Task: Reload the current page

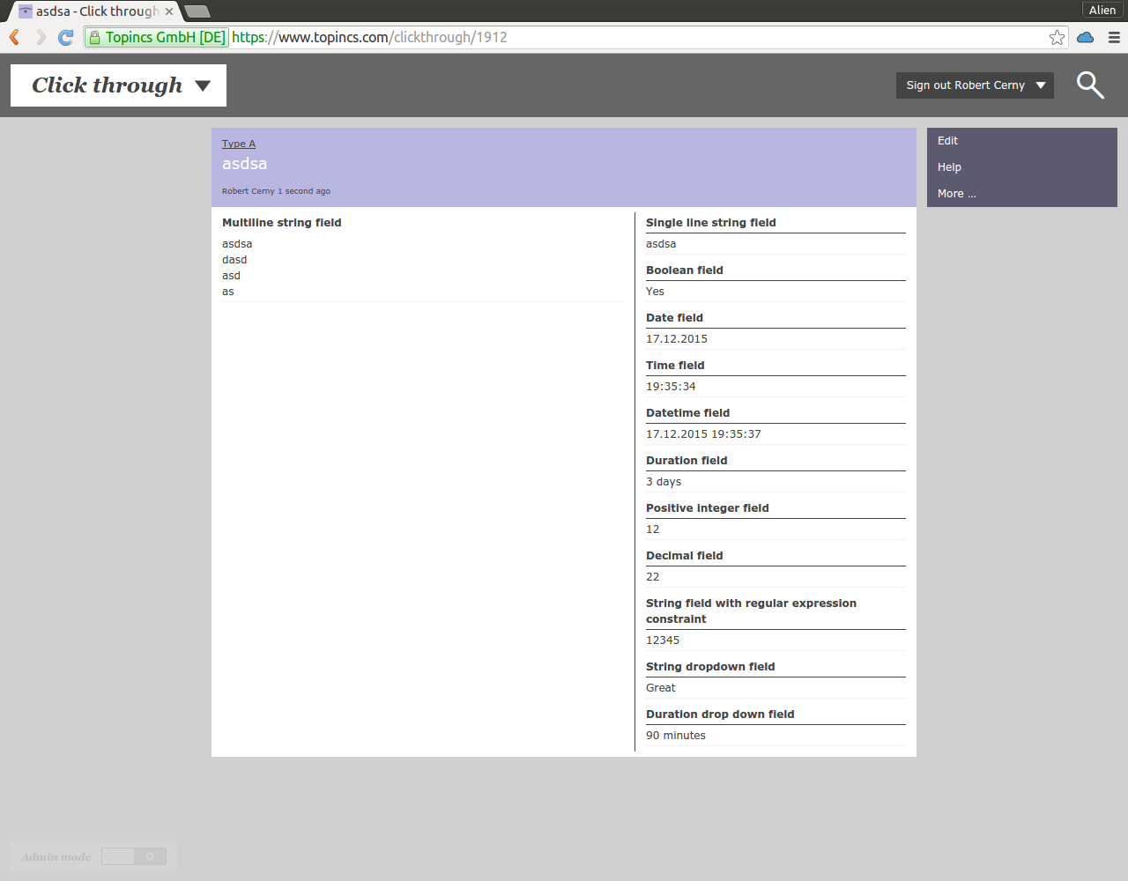Action: click(x=66, y=37)
